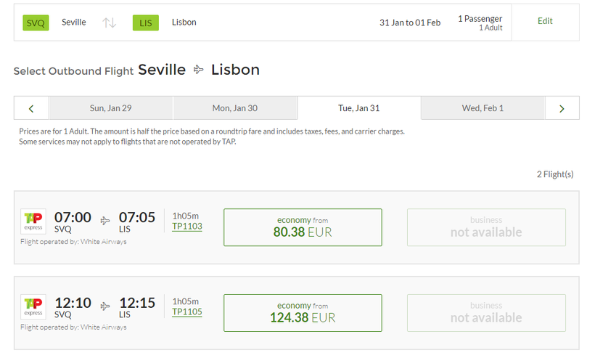
Task: Click the 1 Passenger summary
Action: click(480, 23)
